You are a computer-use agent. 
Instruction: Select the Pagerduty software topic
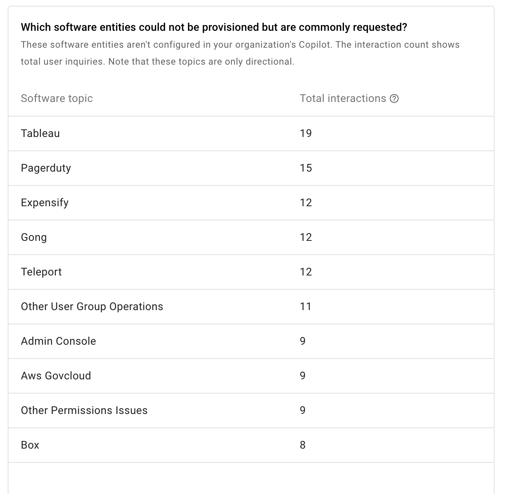[x=46, y=168]
